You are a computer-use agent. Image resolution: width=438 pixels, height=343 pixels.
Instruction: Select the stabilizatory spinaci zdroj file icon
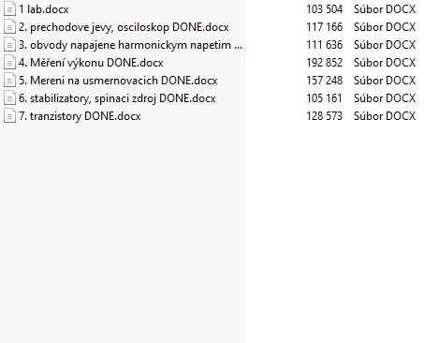[x=9, y=98]
